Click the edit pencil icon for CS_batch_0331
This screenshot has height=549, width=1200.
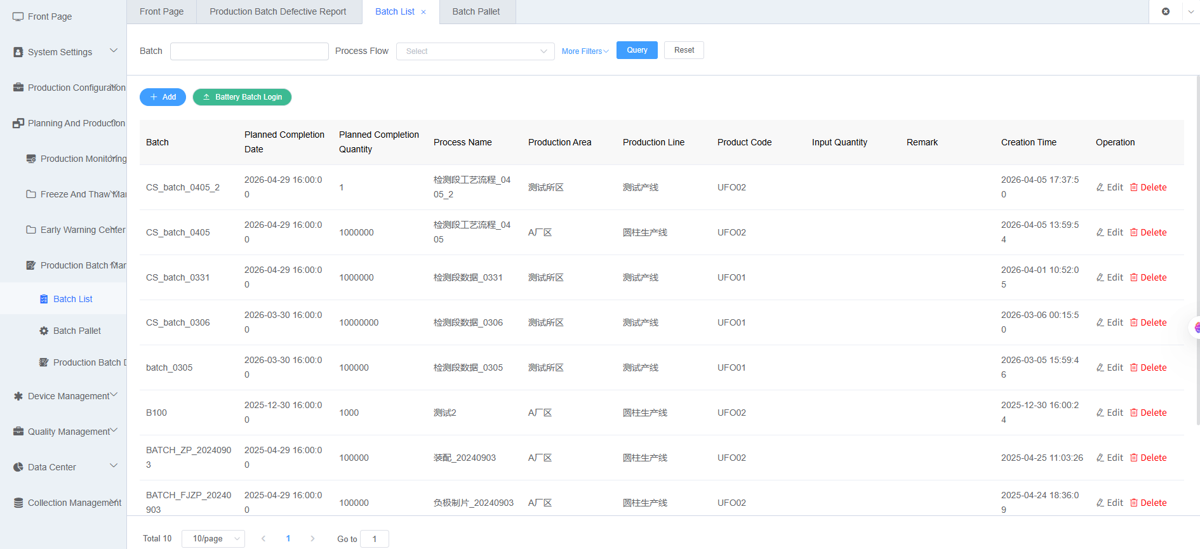click(1100, 277)
